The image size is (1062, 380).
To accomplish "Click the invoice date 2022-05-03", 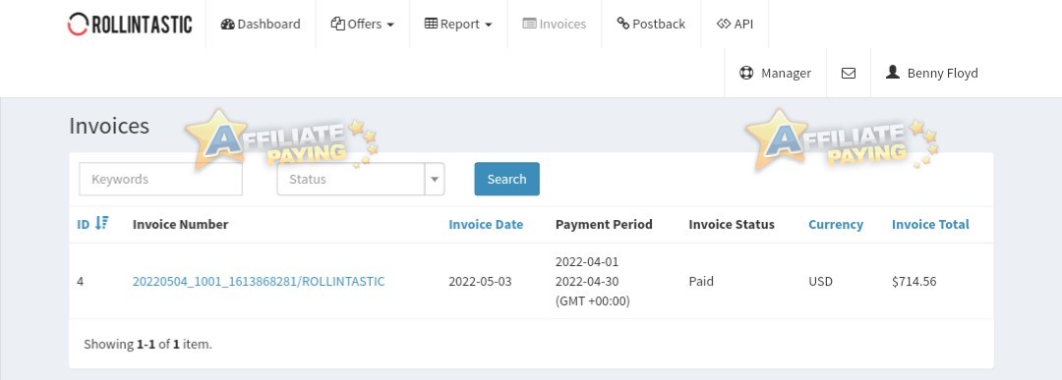I will tap(480, 281).
